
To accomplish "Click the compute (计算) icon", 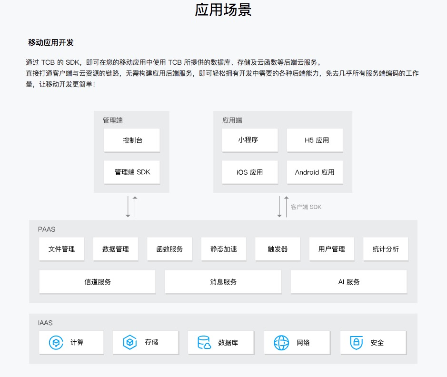I will (56, 343).
